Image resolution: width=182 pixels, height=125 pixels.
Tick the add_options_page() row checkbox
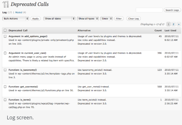pyautogui.click(x=5, y=36)
